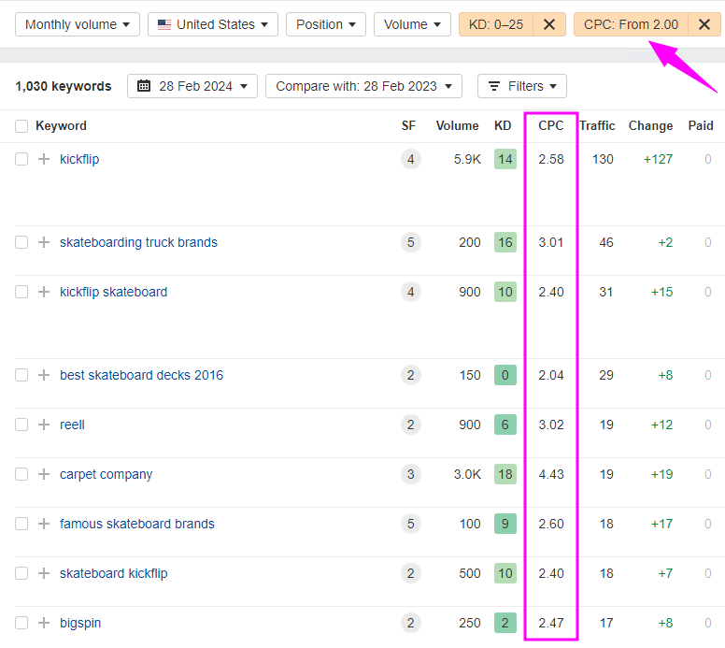Toggle the select-all keywords checkbox
The width and height of the screenshot is (725, 648).
click(x=21, y=126)
